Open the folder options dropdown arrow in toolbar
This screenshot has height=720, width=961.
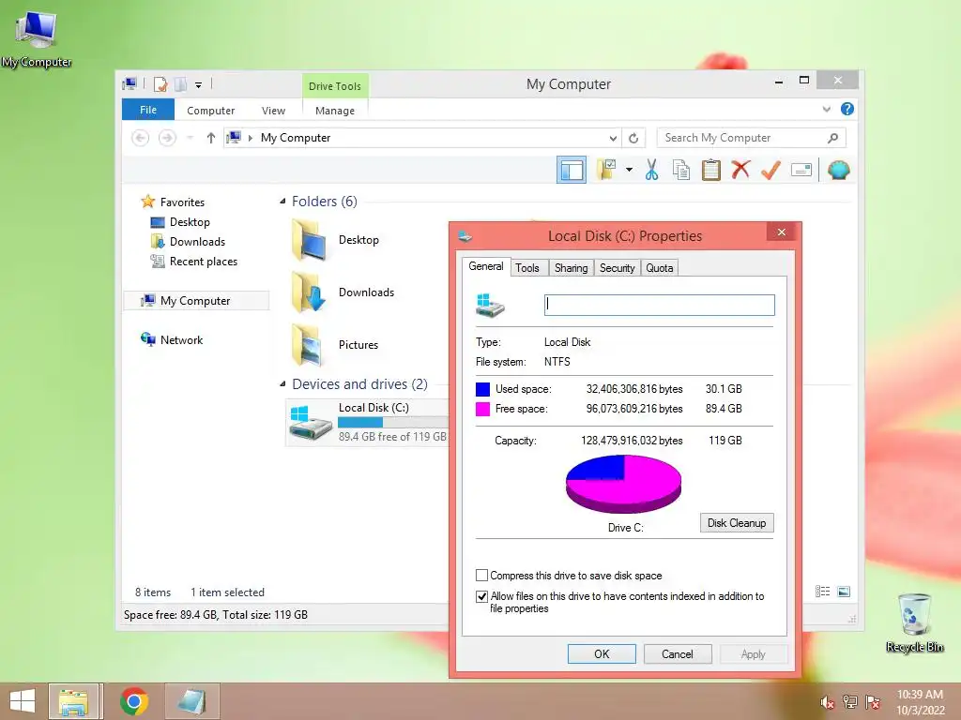629,170
